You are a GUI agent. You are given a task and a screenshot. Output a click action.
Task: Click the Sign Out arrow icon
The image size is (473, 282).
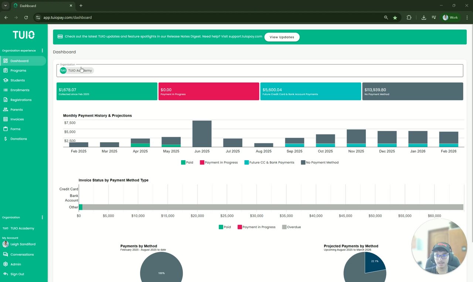pos(6,274)
